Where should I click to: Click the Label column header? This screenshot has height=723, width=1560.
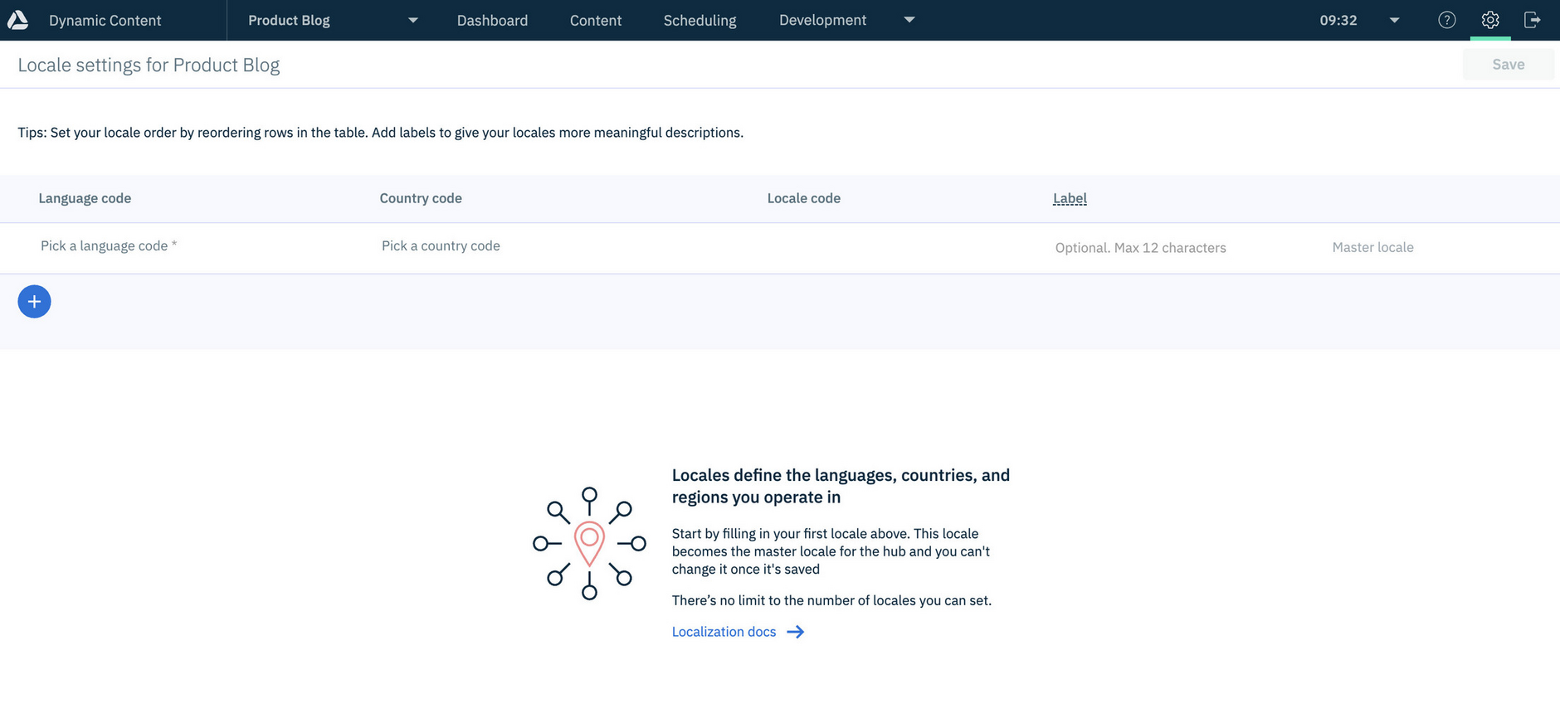1070,198
